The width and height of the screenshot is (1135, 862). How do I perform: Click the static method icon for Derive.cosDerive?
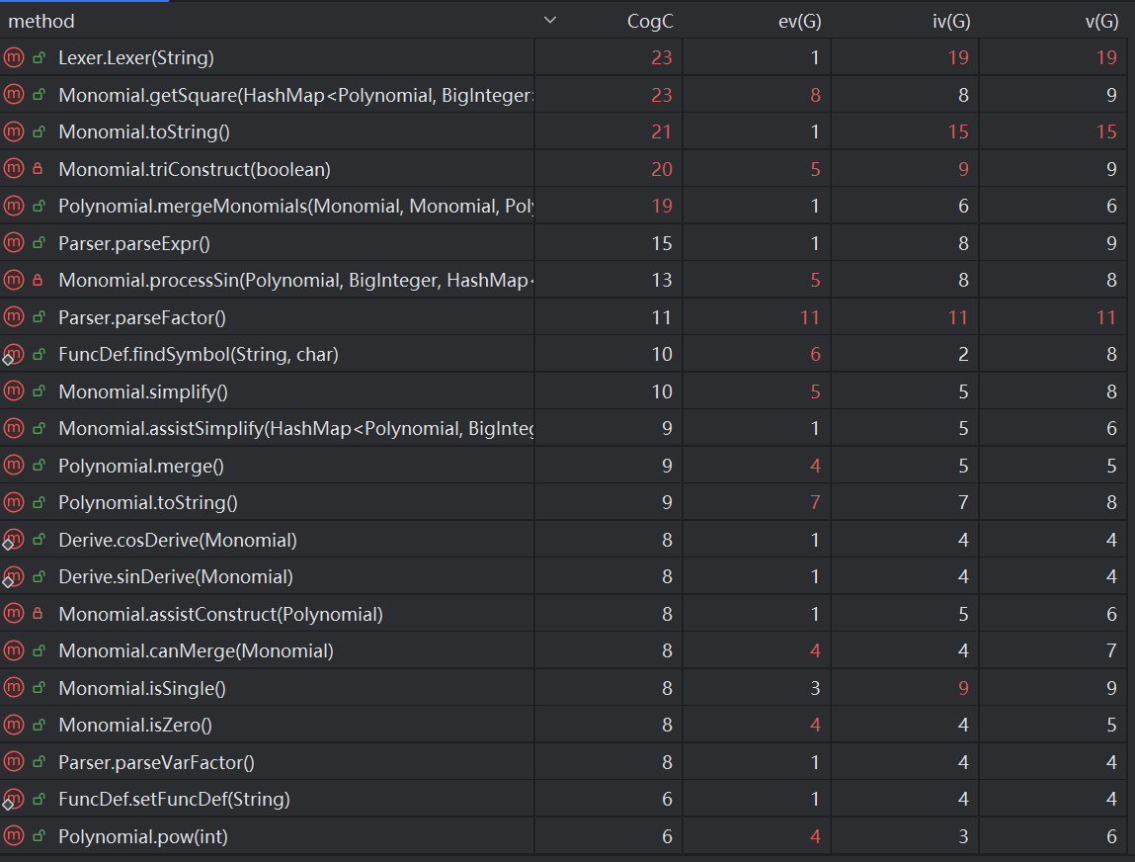tap(13, 541)
